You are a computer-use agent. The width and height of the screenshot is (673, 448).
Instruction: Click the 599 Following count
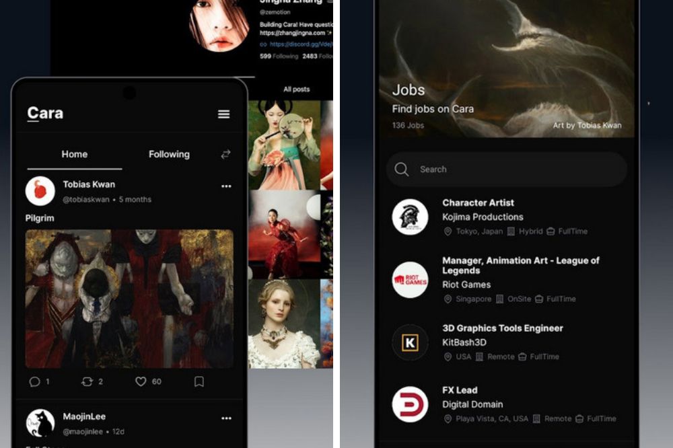point(279,57)
